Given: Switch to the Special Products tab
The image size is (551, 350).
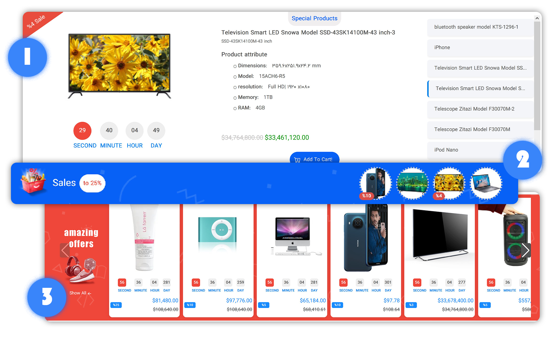Looking at the screenshot, I should click(x=315, y=18).
